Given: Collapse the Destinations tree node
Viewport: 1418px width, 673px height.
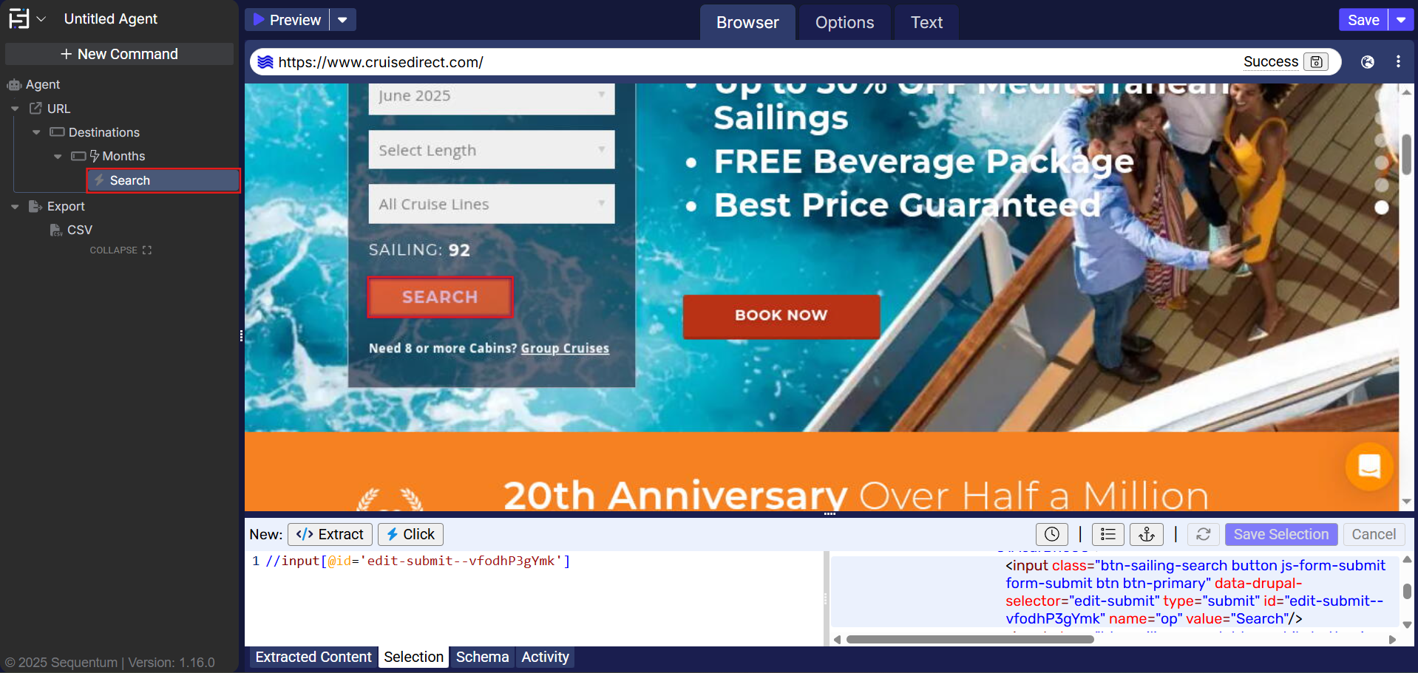Looking at the screenshot, I should point(36,132).
